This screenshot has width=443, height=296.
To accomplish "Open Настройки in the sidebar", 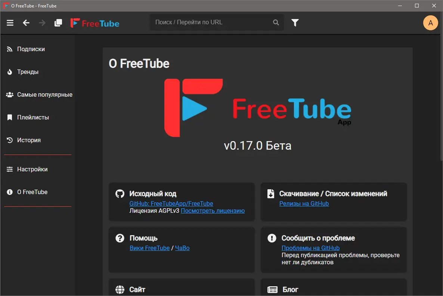I will tap(38, 169).
